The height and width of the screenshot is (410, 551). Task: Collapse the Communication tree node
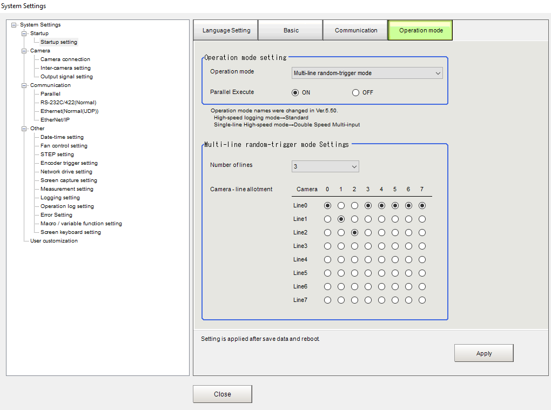[24, 85]
